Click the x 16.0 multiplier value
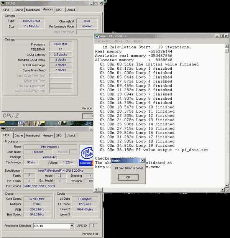230x238 pixels. coord(37,204)
